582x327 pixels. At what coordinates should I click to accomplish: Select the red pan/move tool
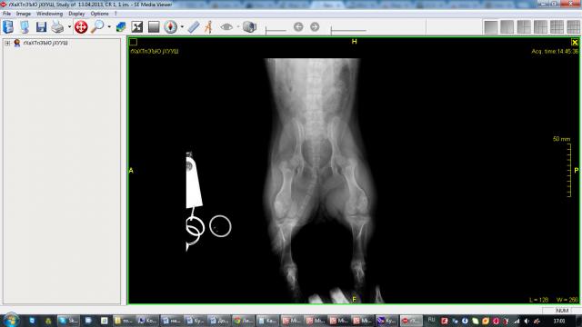(81, 27)
